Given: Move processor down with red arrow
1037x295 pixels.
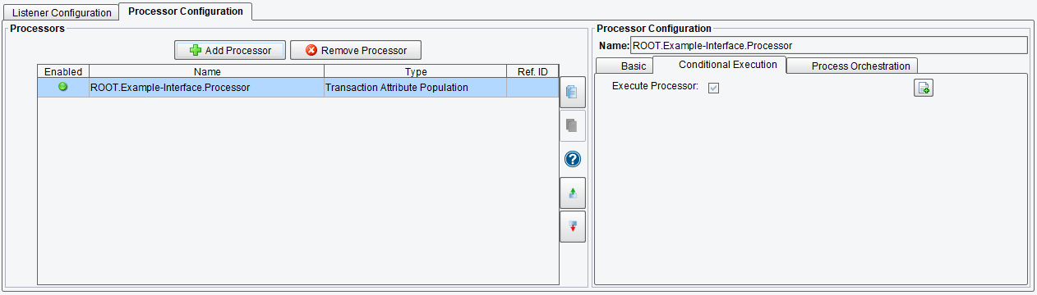Looking at the screenshot, I should (x=573, y=226).
